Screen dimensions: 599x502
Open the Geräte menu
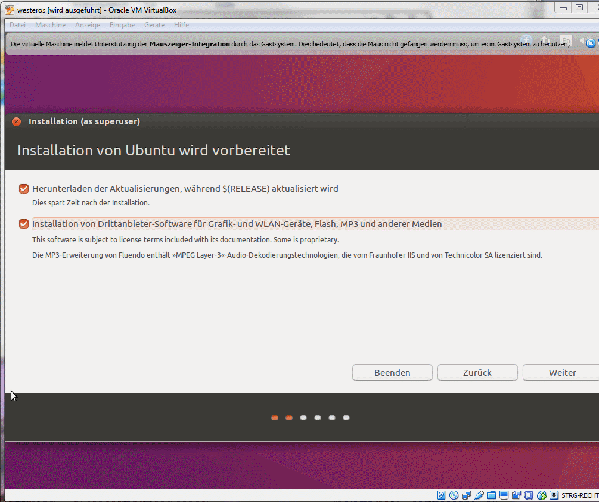point(154,25)
